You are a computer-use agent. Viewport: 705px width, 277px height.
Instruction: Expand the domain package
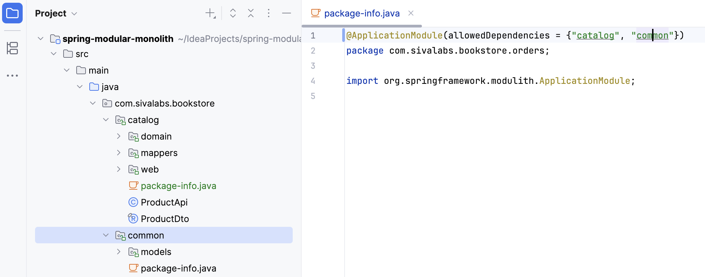tap(119, 136)
